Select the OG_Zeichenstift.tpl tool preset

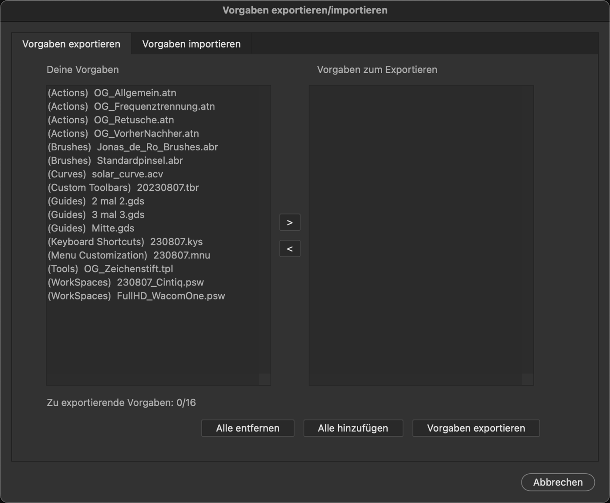(110, 268)
